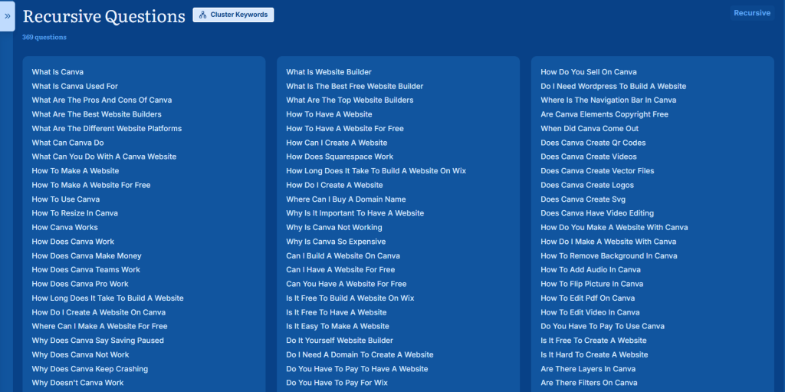Click the 'Recursive Questions' heading
Viewport: 785px width, 392px height.
click(104, 16)
